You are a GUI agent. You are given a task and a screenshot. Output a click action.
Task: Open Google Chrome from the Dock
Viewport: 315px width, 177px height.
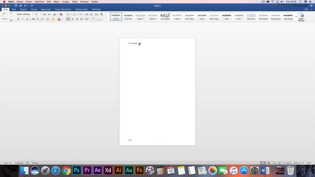pyautogui.click(x=66, y=171)
